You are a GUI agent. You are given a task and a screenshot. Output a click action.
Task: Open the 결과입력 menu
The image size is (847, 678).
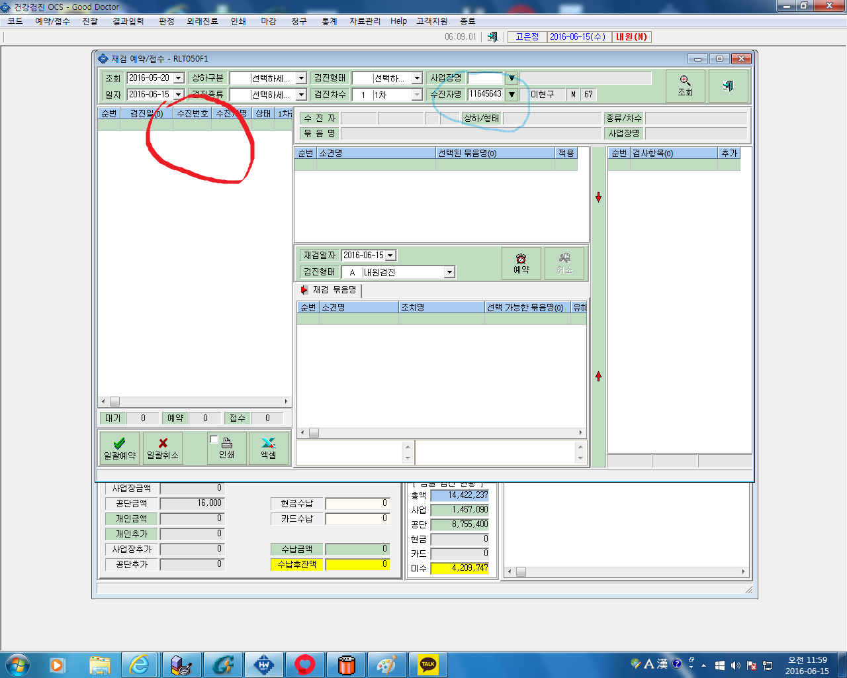pos(128,21)
